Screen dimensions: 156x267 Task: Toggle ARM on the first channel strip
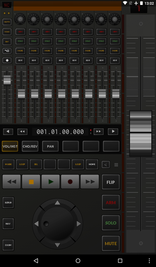click(x=20, y=32)
